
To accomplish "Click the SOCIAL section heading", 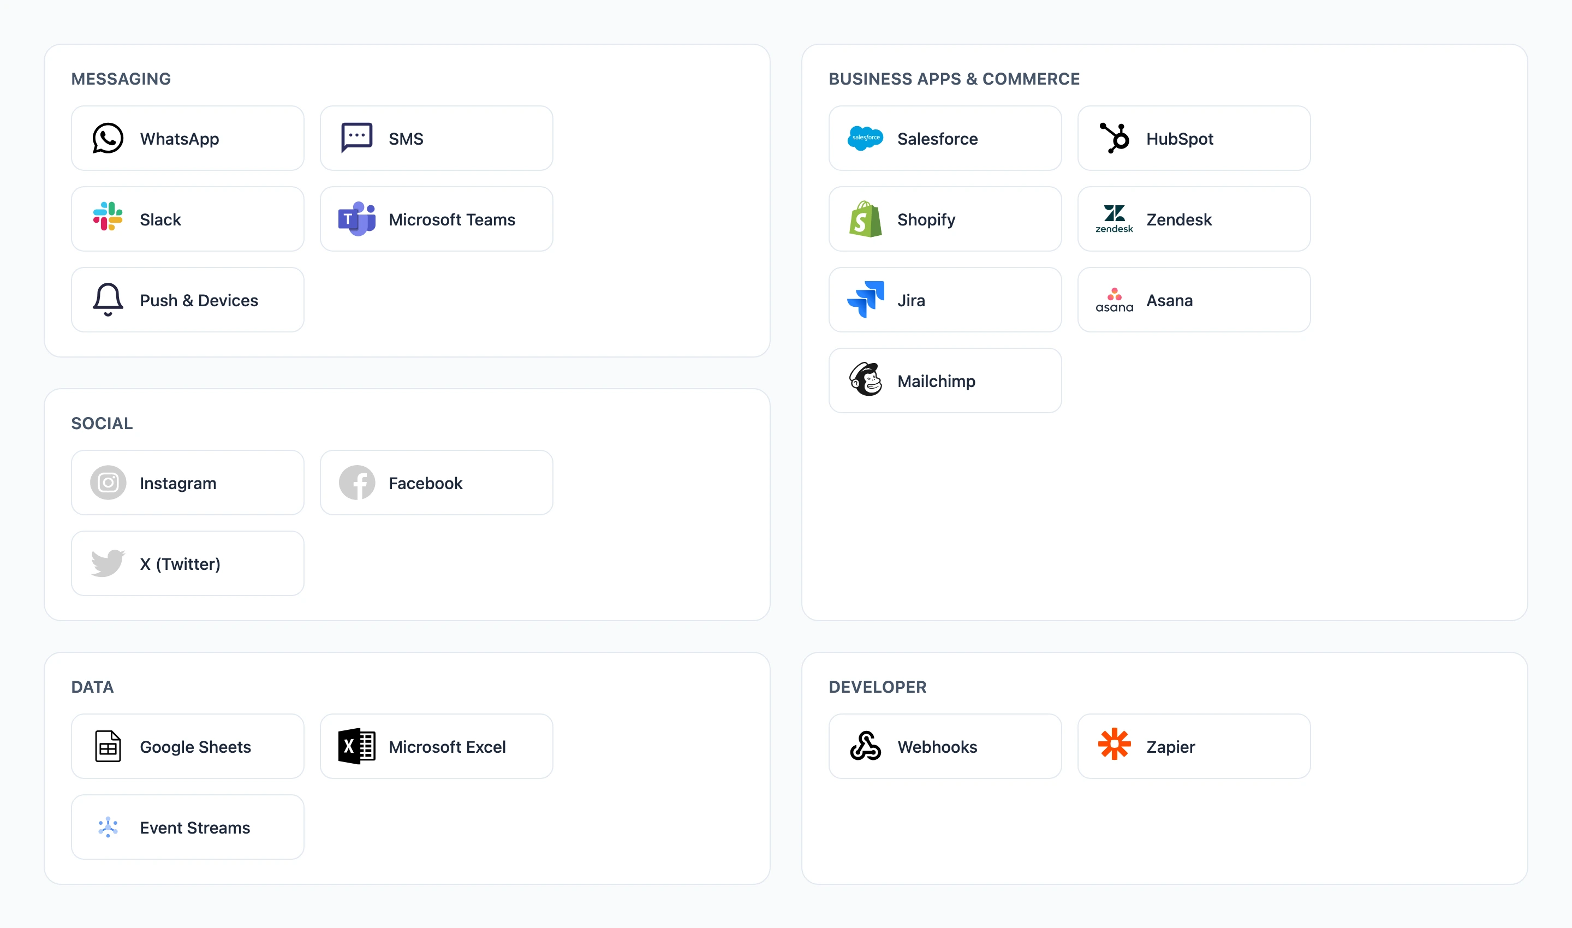I will (102, 424).
